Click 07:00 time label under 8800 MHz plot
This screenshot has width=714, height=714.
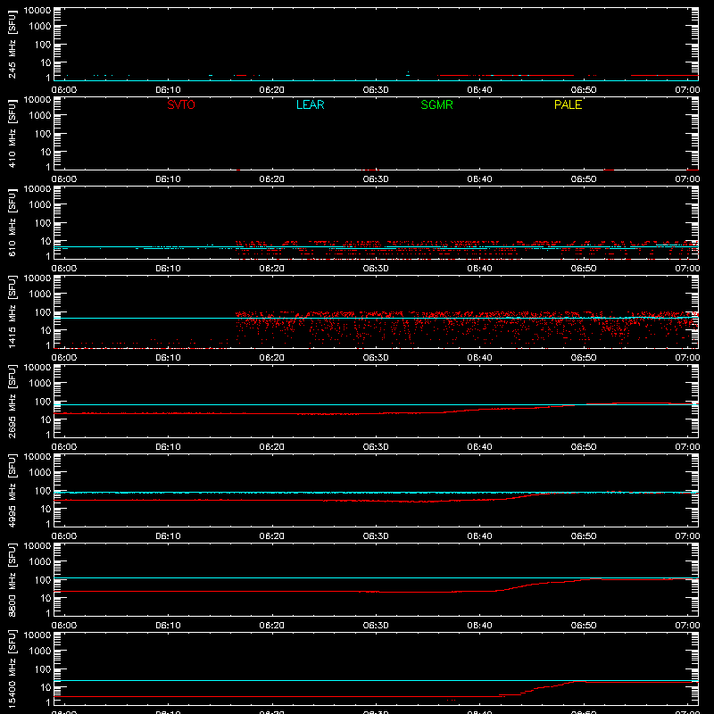(687, 626)
